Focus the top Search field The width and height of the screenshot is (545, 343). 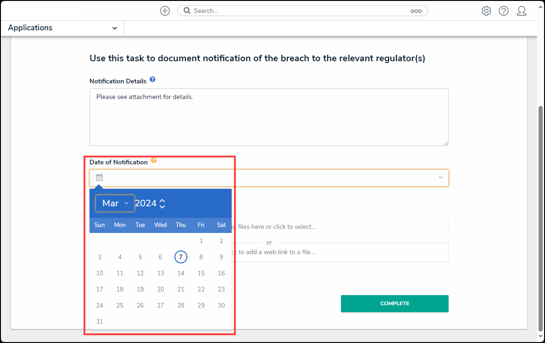(x=300, y=11)
